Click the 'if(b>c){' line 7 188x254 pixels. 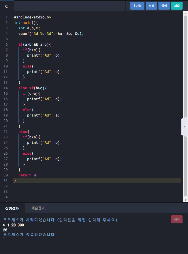pyautogui.click(x=31, y=50)
